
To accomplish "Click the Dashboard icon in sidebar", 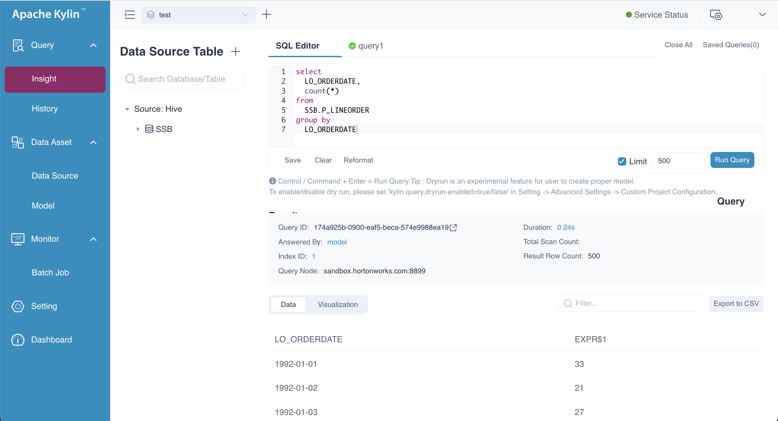I will click(x=17, y=340).
